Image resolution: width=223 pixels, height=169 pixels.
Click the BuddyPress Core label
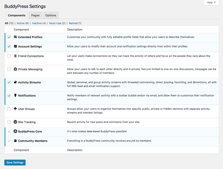(x=30, y=131)
